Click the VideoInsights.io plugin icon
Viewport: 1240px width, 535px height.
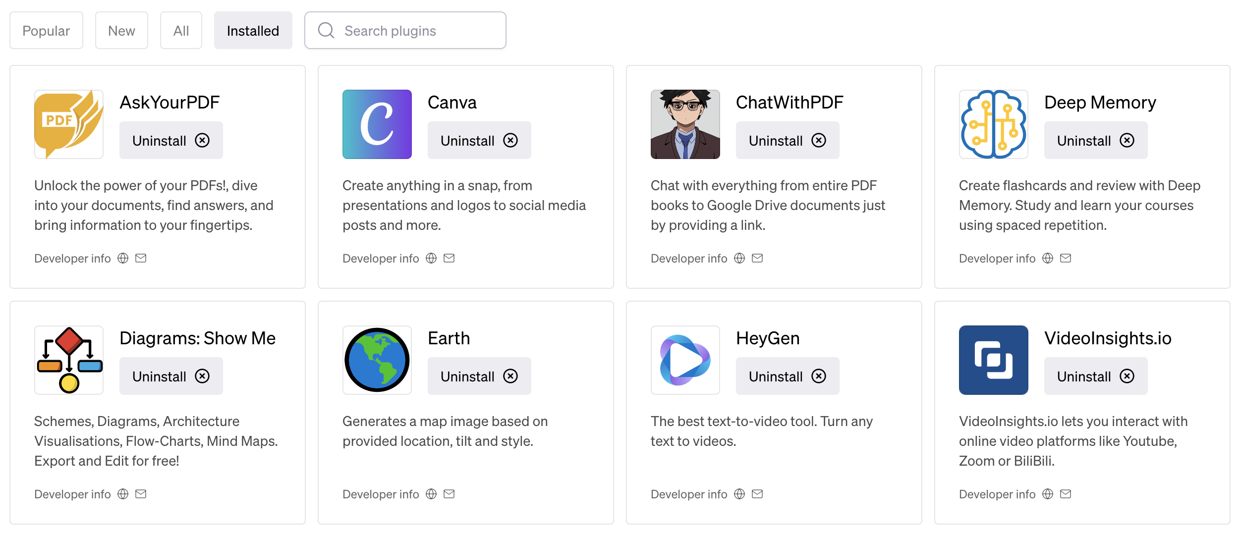click(993, 360)
